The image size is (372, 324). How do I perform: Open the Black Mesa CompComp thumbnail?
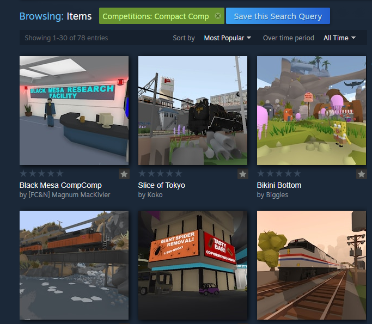pyautogui.click(x=74, y=111)
